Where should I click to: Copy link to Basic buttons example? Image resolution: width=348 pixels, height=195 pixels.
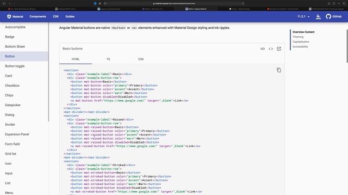click(262, 49)
